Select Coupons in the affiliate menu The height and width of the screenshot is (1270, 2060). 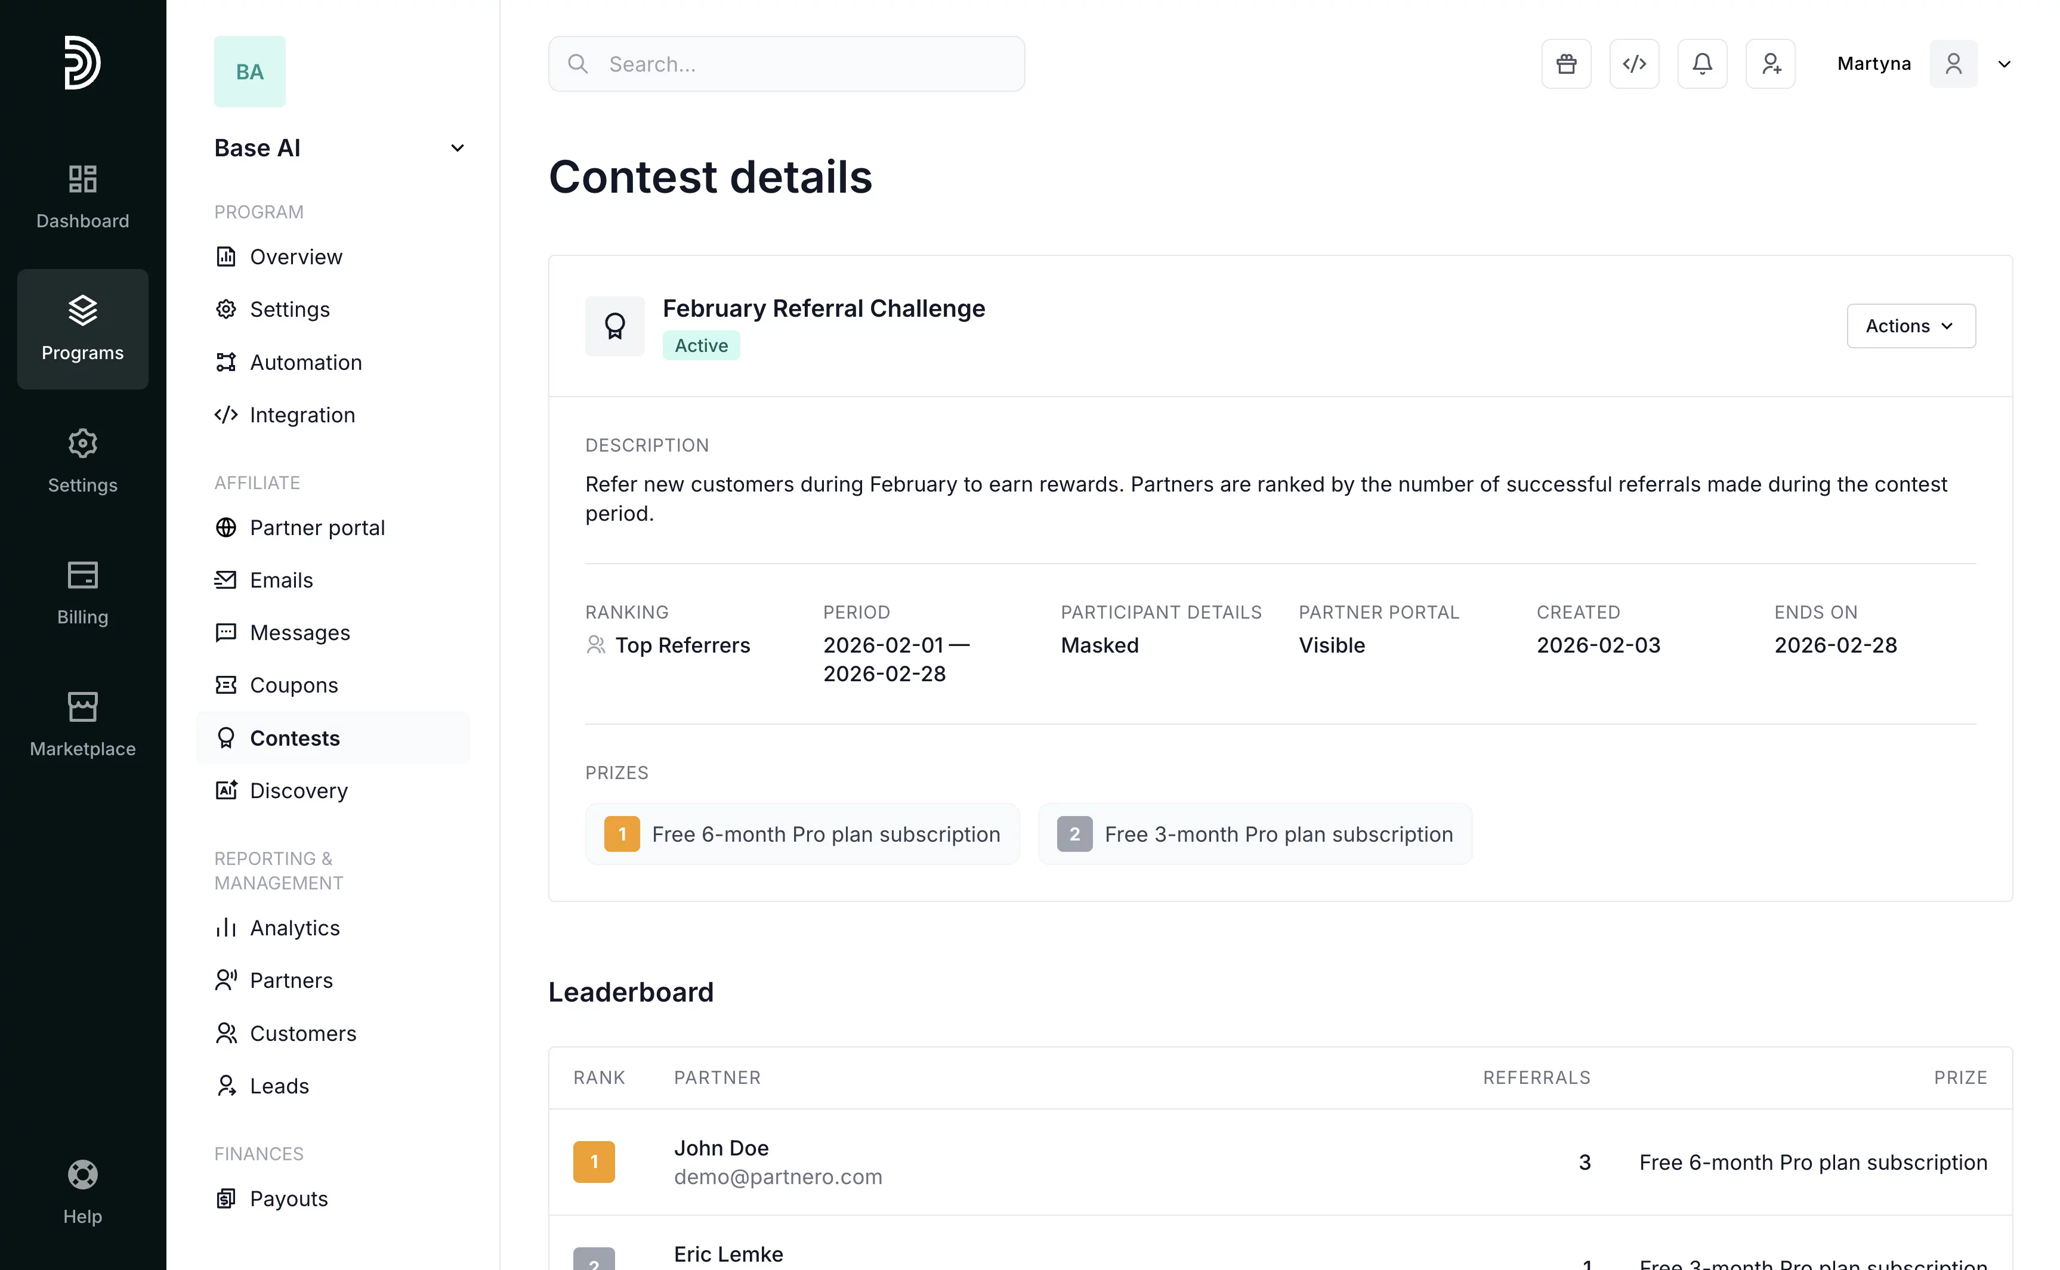click(x=293, y=685)
